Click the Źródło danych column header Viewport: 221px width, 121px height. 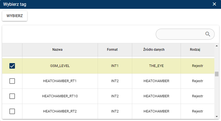tap(156, 50)
